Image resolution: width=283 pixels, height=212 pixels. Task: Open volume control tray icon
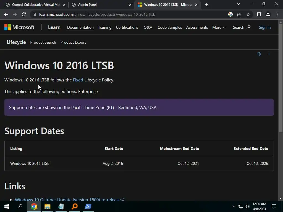click(247, 206)
